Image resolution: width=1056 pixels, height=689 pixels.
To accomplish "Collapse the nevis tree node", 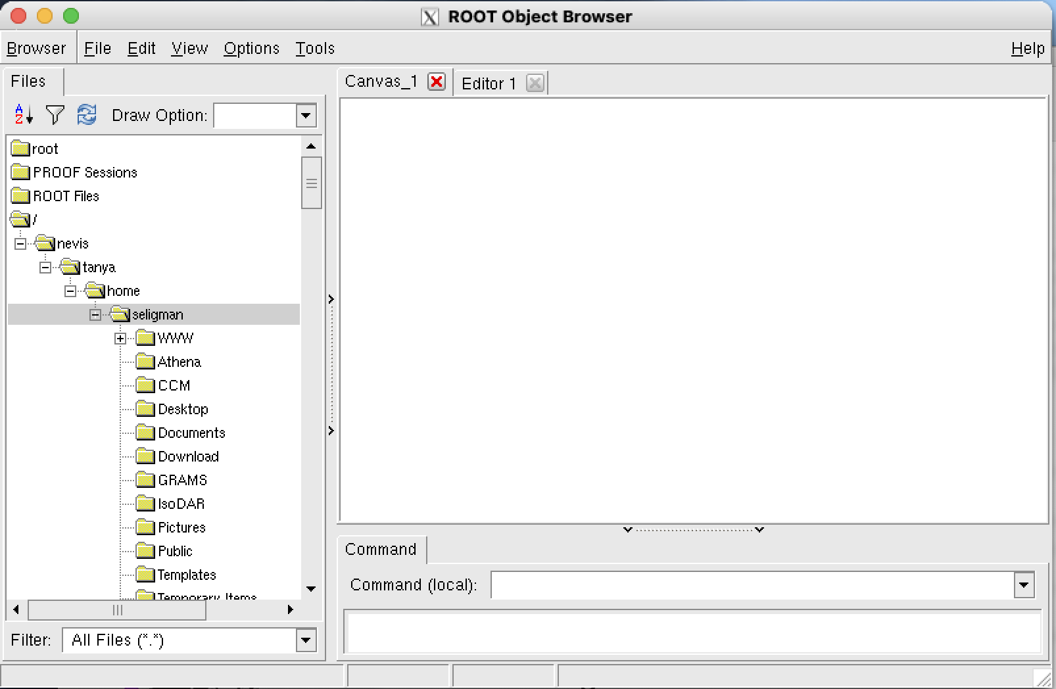I will click(20, 244).
